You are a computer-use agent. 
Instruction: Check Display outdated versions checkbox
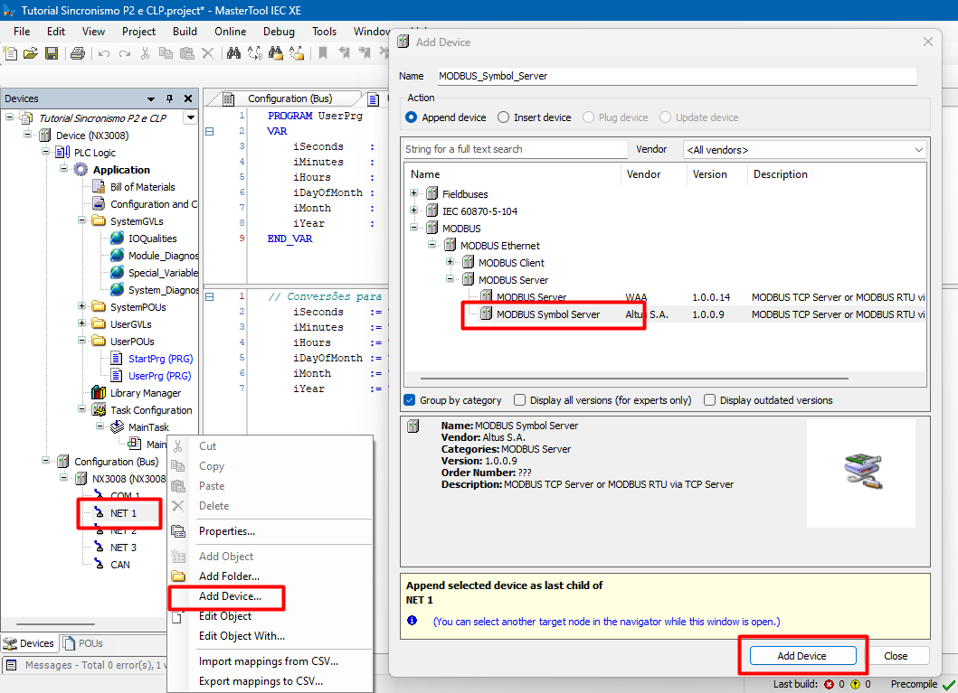(709, 400)
